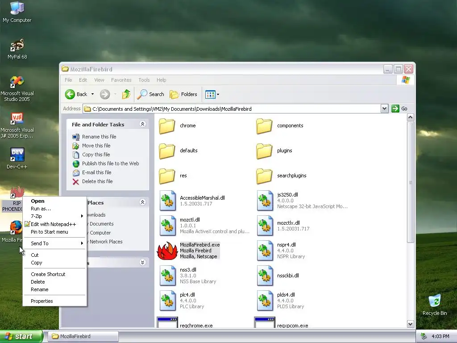Open the Help menu
The height and width of the screenshot is (343, 457).
161,80
